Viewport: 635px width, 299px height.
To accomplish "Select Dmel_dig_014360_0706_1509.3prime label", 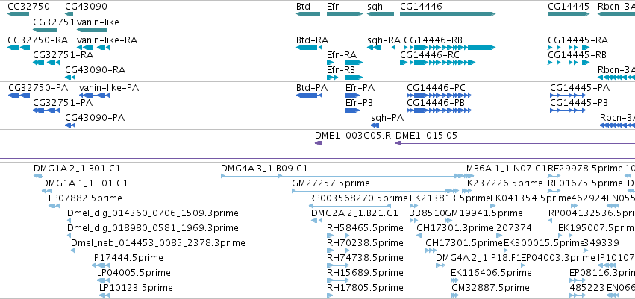I will point(153,213).
